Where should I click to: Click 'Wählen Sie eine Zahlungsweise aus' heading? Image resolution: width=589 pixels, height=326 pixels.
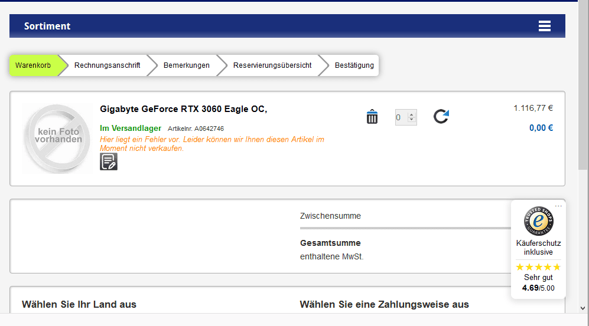(384, 304)
